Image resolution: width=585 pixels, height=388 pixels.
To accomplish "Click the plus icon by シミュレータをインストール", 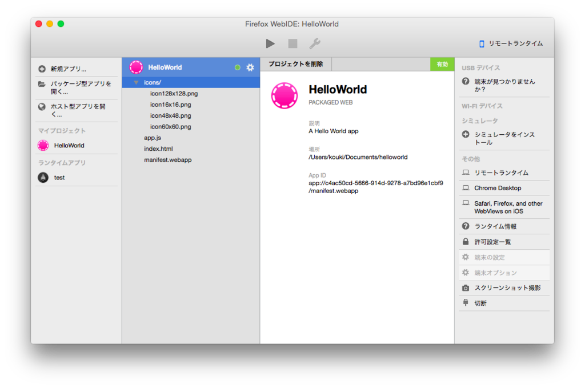I will click(x=466, y=134).
